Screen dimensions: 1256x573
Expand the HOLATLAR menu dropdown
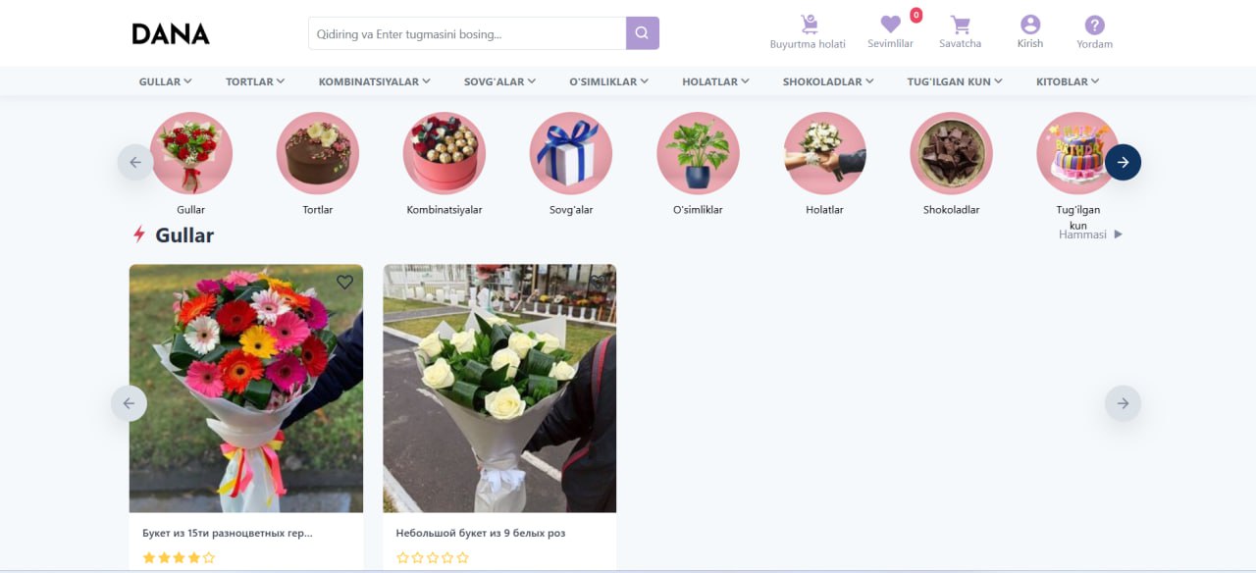pos(716,81)
